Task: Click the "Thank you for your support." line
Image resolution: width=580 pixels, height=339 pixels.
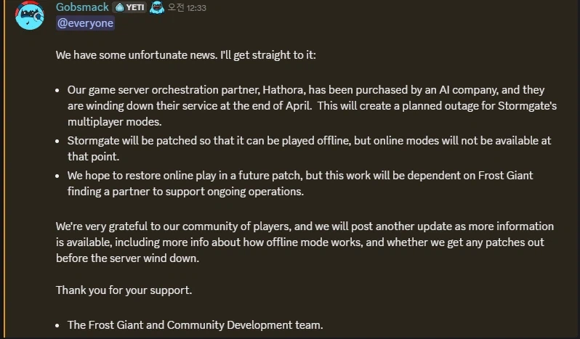Action: pos(124,290)
